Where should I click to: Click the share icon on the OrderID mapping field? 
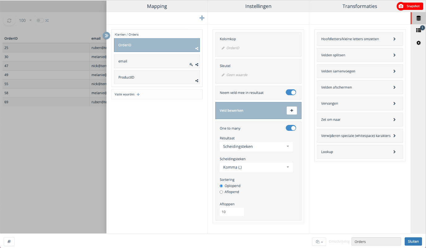tap(197, 49)
